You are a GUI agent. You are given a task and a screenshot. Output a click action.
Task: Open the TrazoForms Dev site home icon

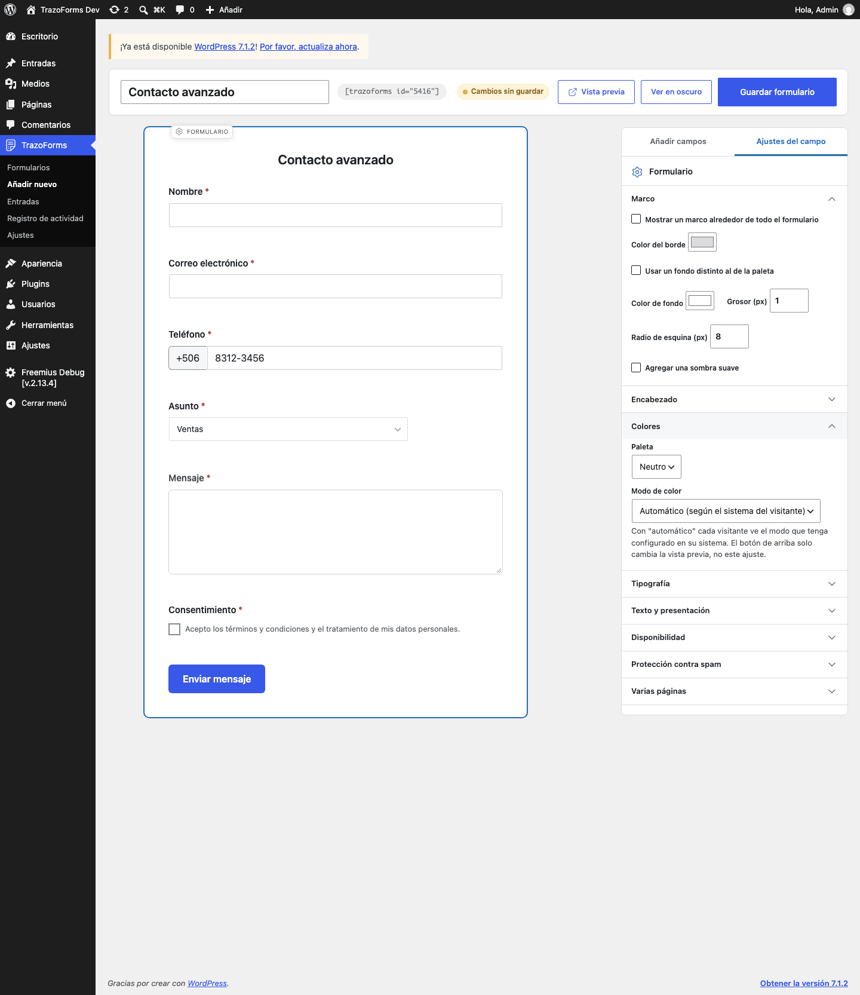click(x=31, y=10)
